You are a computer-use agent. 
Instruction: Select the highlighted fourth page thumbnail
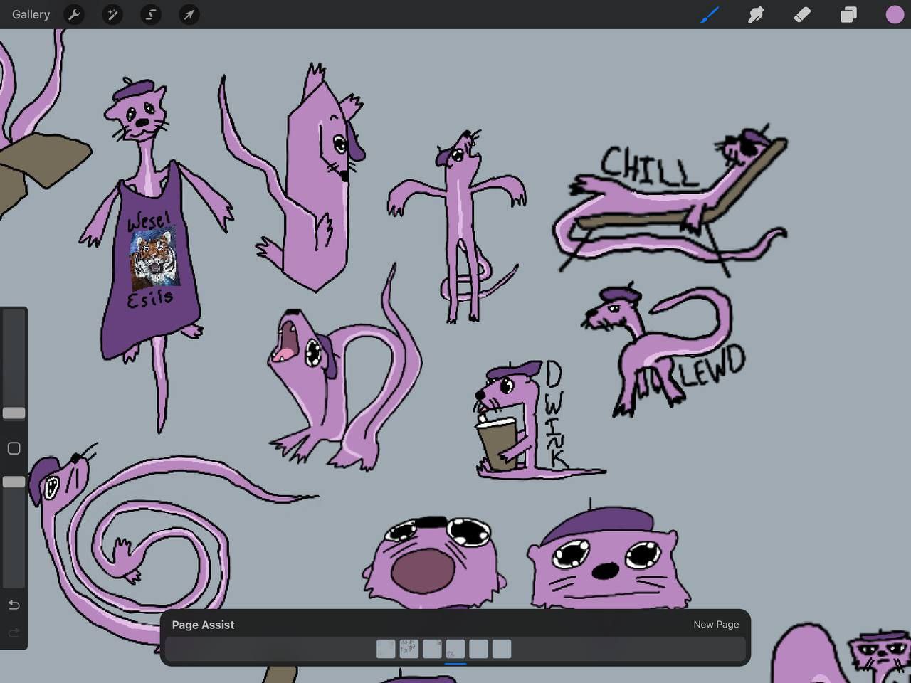coord(455,649)
